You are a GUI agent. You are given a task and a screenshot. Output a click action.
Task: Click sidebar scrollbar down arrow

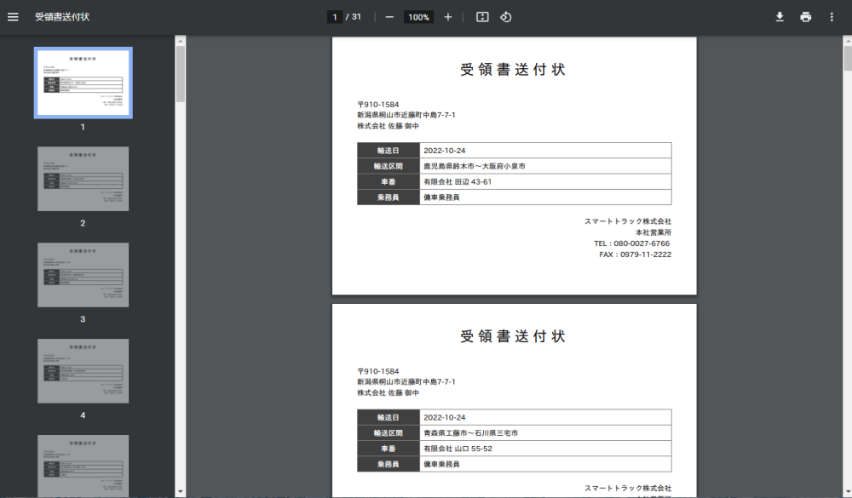[180, 492]
